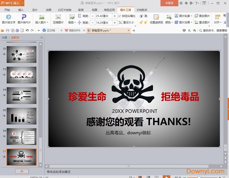The image size is (229, 178).
Task: Click the 未登录 login button
Action: tap(169, 3)
